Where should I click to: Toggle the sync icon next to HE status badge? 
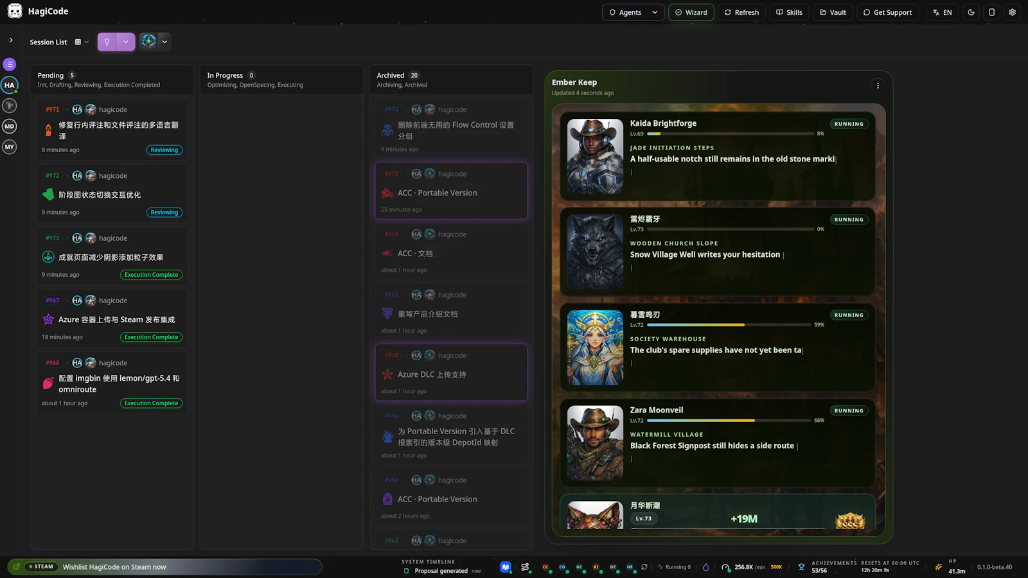(x=644, y=567)
